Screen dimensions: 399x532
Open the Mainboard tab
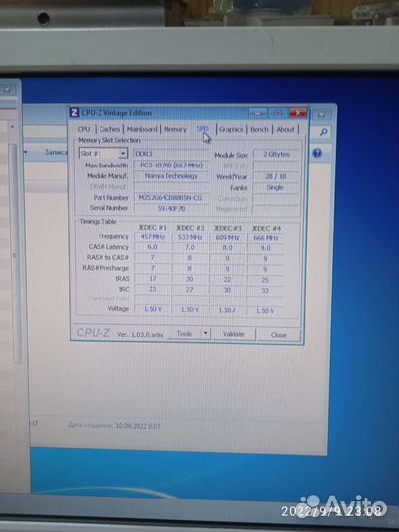[x=142, y=129]
